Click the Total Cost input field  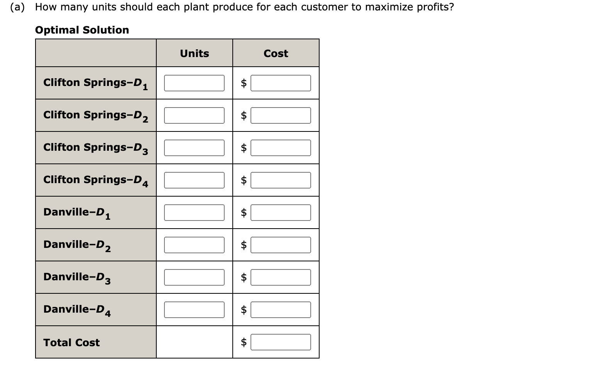281,341
